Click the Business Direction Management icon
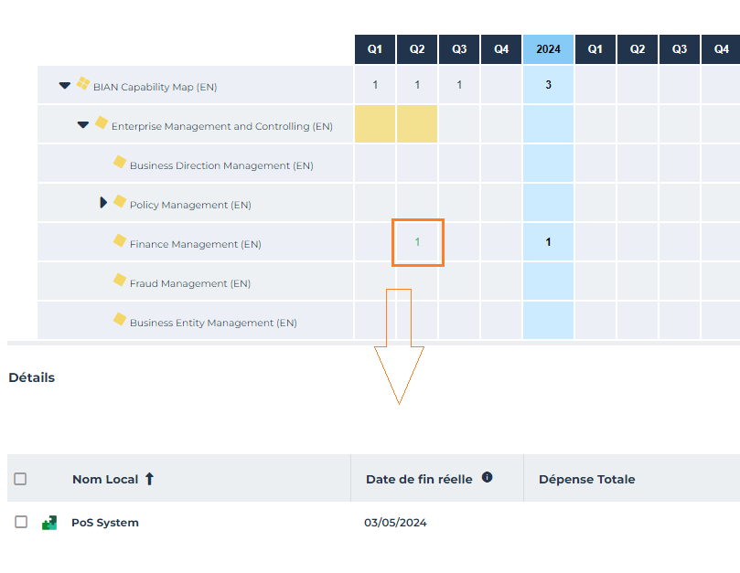740x573 pixels. (119, 163)
